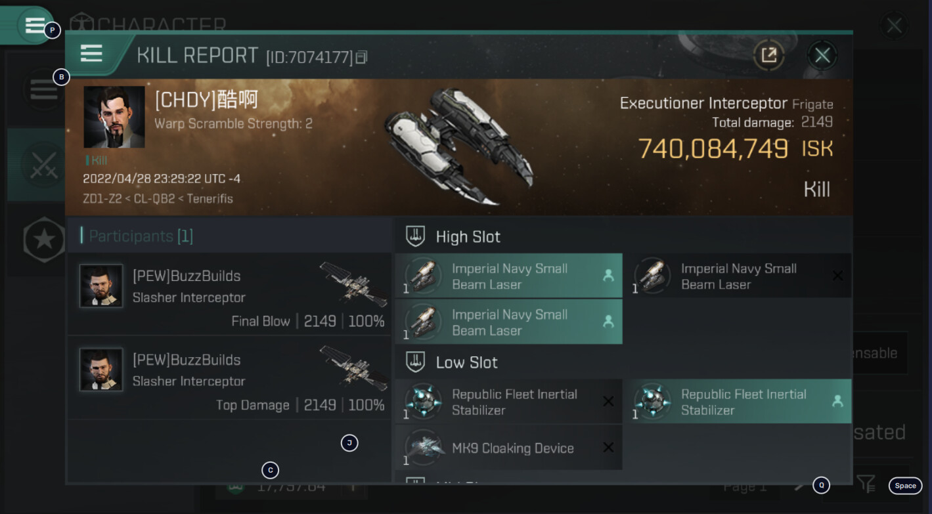View the victim's character portrait
The width and height of the screenshot is (932, 514).
click(x=114, y=117)
